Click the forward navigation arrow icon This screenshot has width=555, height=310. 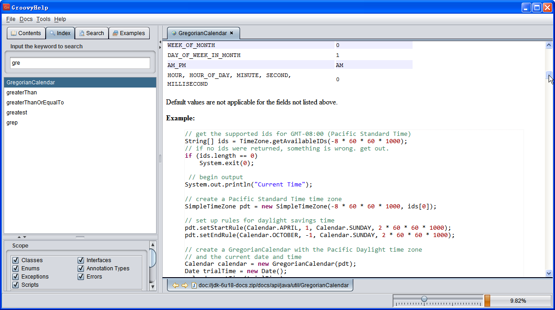184,285
